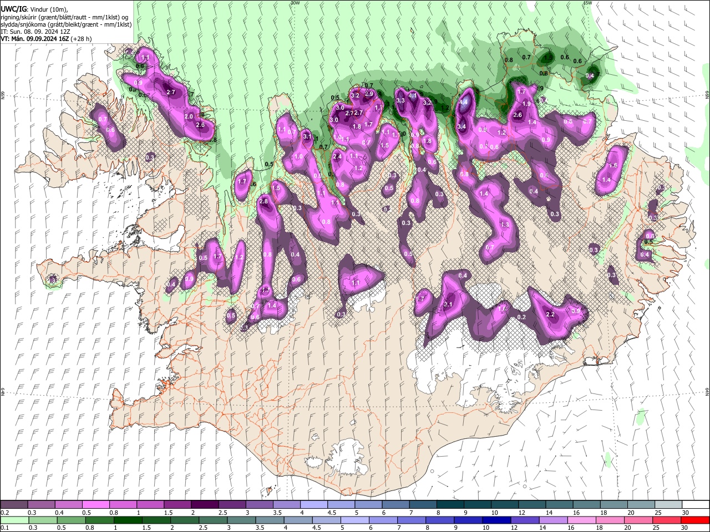The height and width of the screenshot is (532, 710).
Task: Click the 2.0 value in the Westfjords band
Action: [x=189, y=117]
